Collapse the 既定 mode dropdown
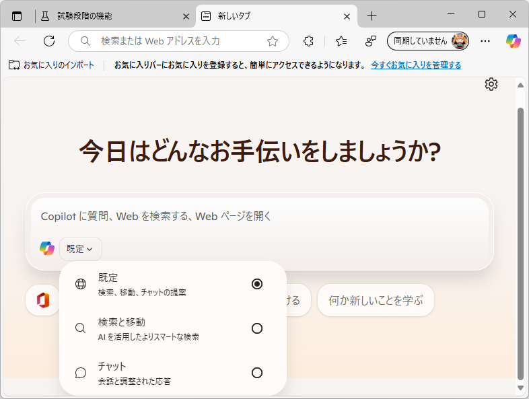The image size is (529, 399). tap(80, 249)
